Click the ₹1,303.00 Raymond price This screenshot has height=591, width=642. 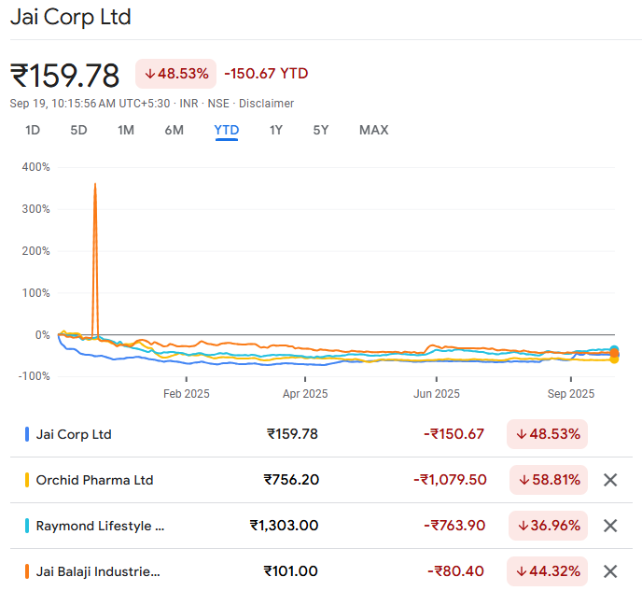[285, 526]
